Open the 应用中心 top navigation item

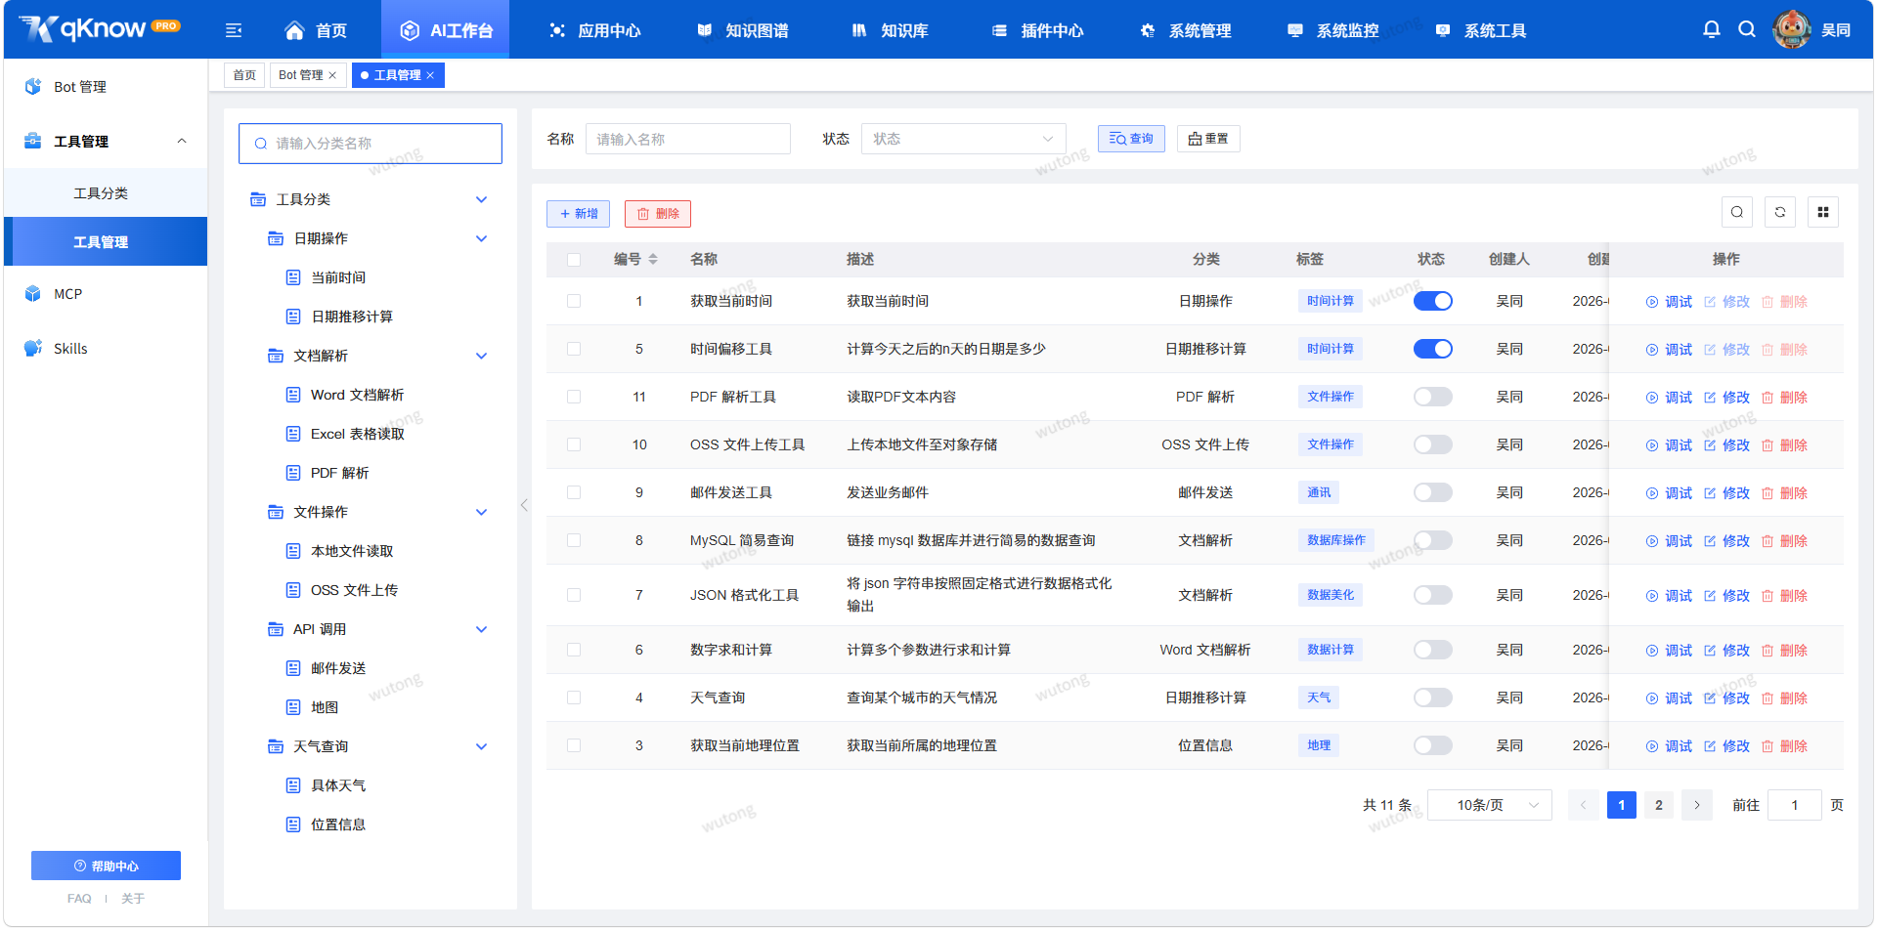coord(594,30)
